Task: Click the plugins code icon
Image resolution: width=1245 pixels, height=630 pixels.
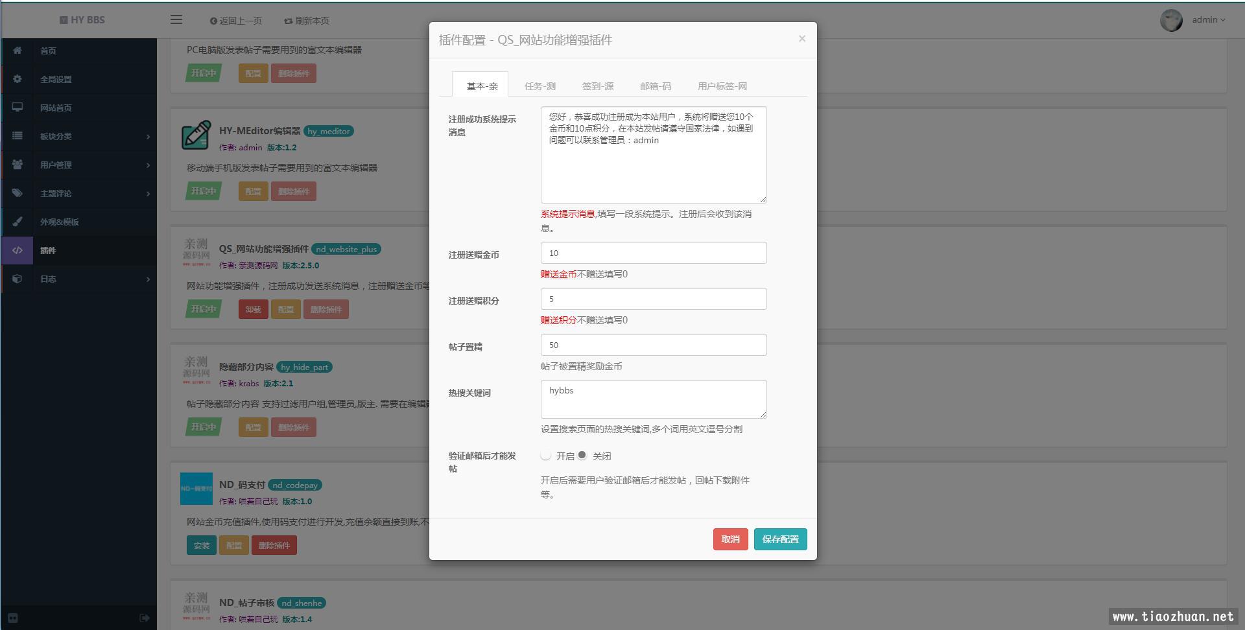Action: (x=18, y=250)
